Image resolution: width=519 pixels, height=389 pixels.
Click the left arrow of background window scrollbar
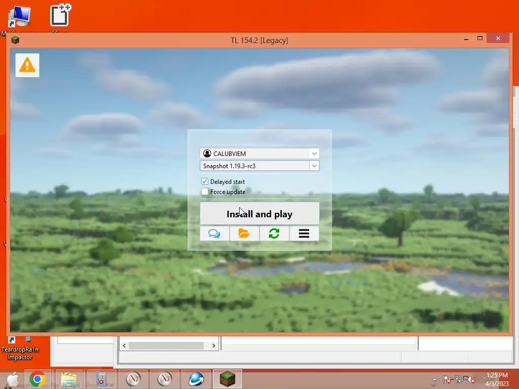pyautogui.click(x=124, y=345)
